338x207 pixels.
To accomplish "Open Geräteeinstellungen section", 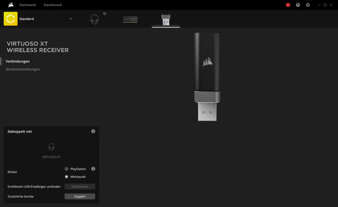I will [x=23, y=69].
